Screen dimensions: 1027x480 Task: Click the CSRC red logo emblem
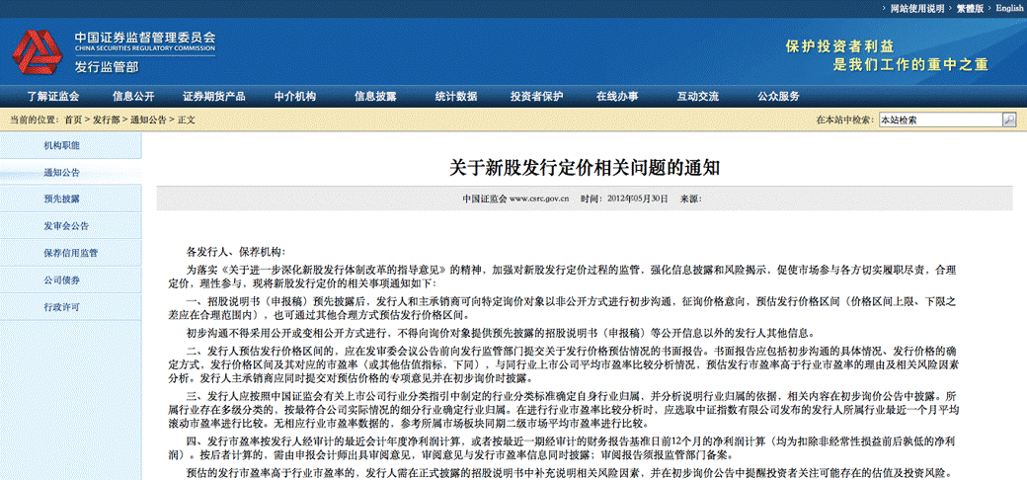[x=36, y=52]
